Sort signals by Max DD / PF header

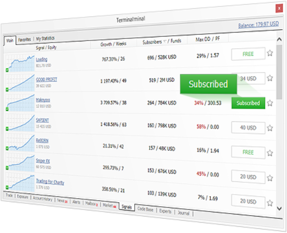coord(208,39)
